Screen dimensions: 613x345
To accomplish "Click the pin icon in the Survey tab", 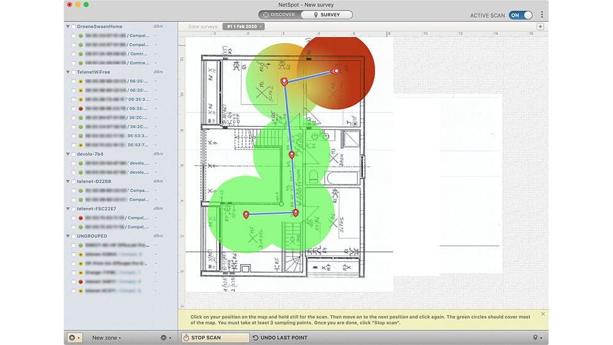I will click(316, 15).
